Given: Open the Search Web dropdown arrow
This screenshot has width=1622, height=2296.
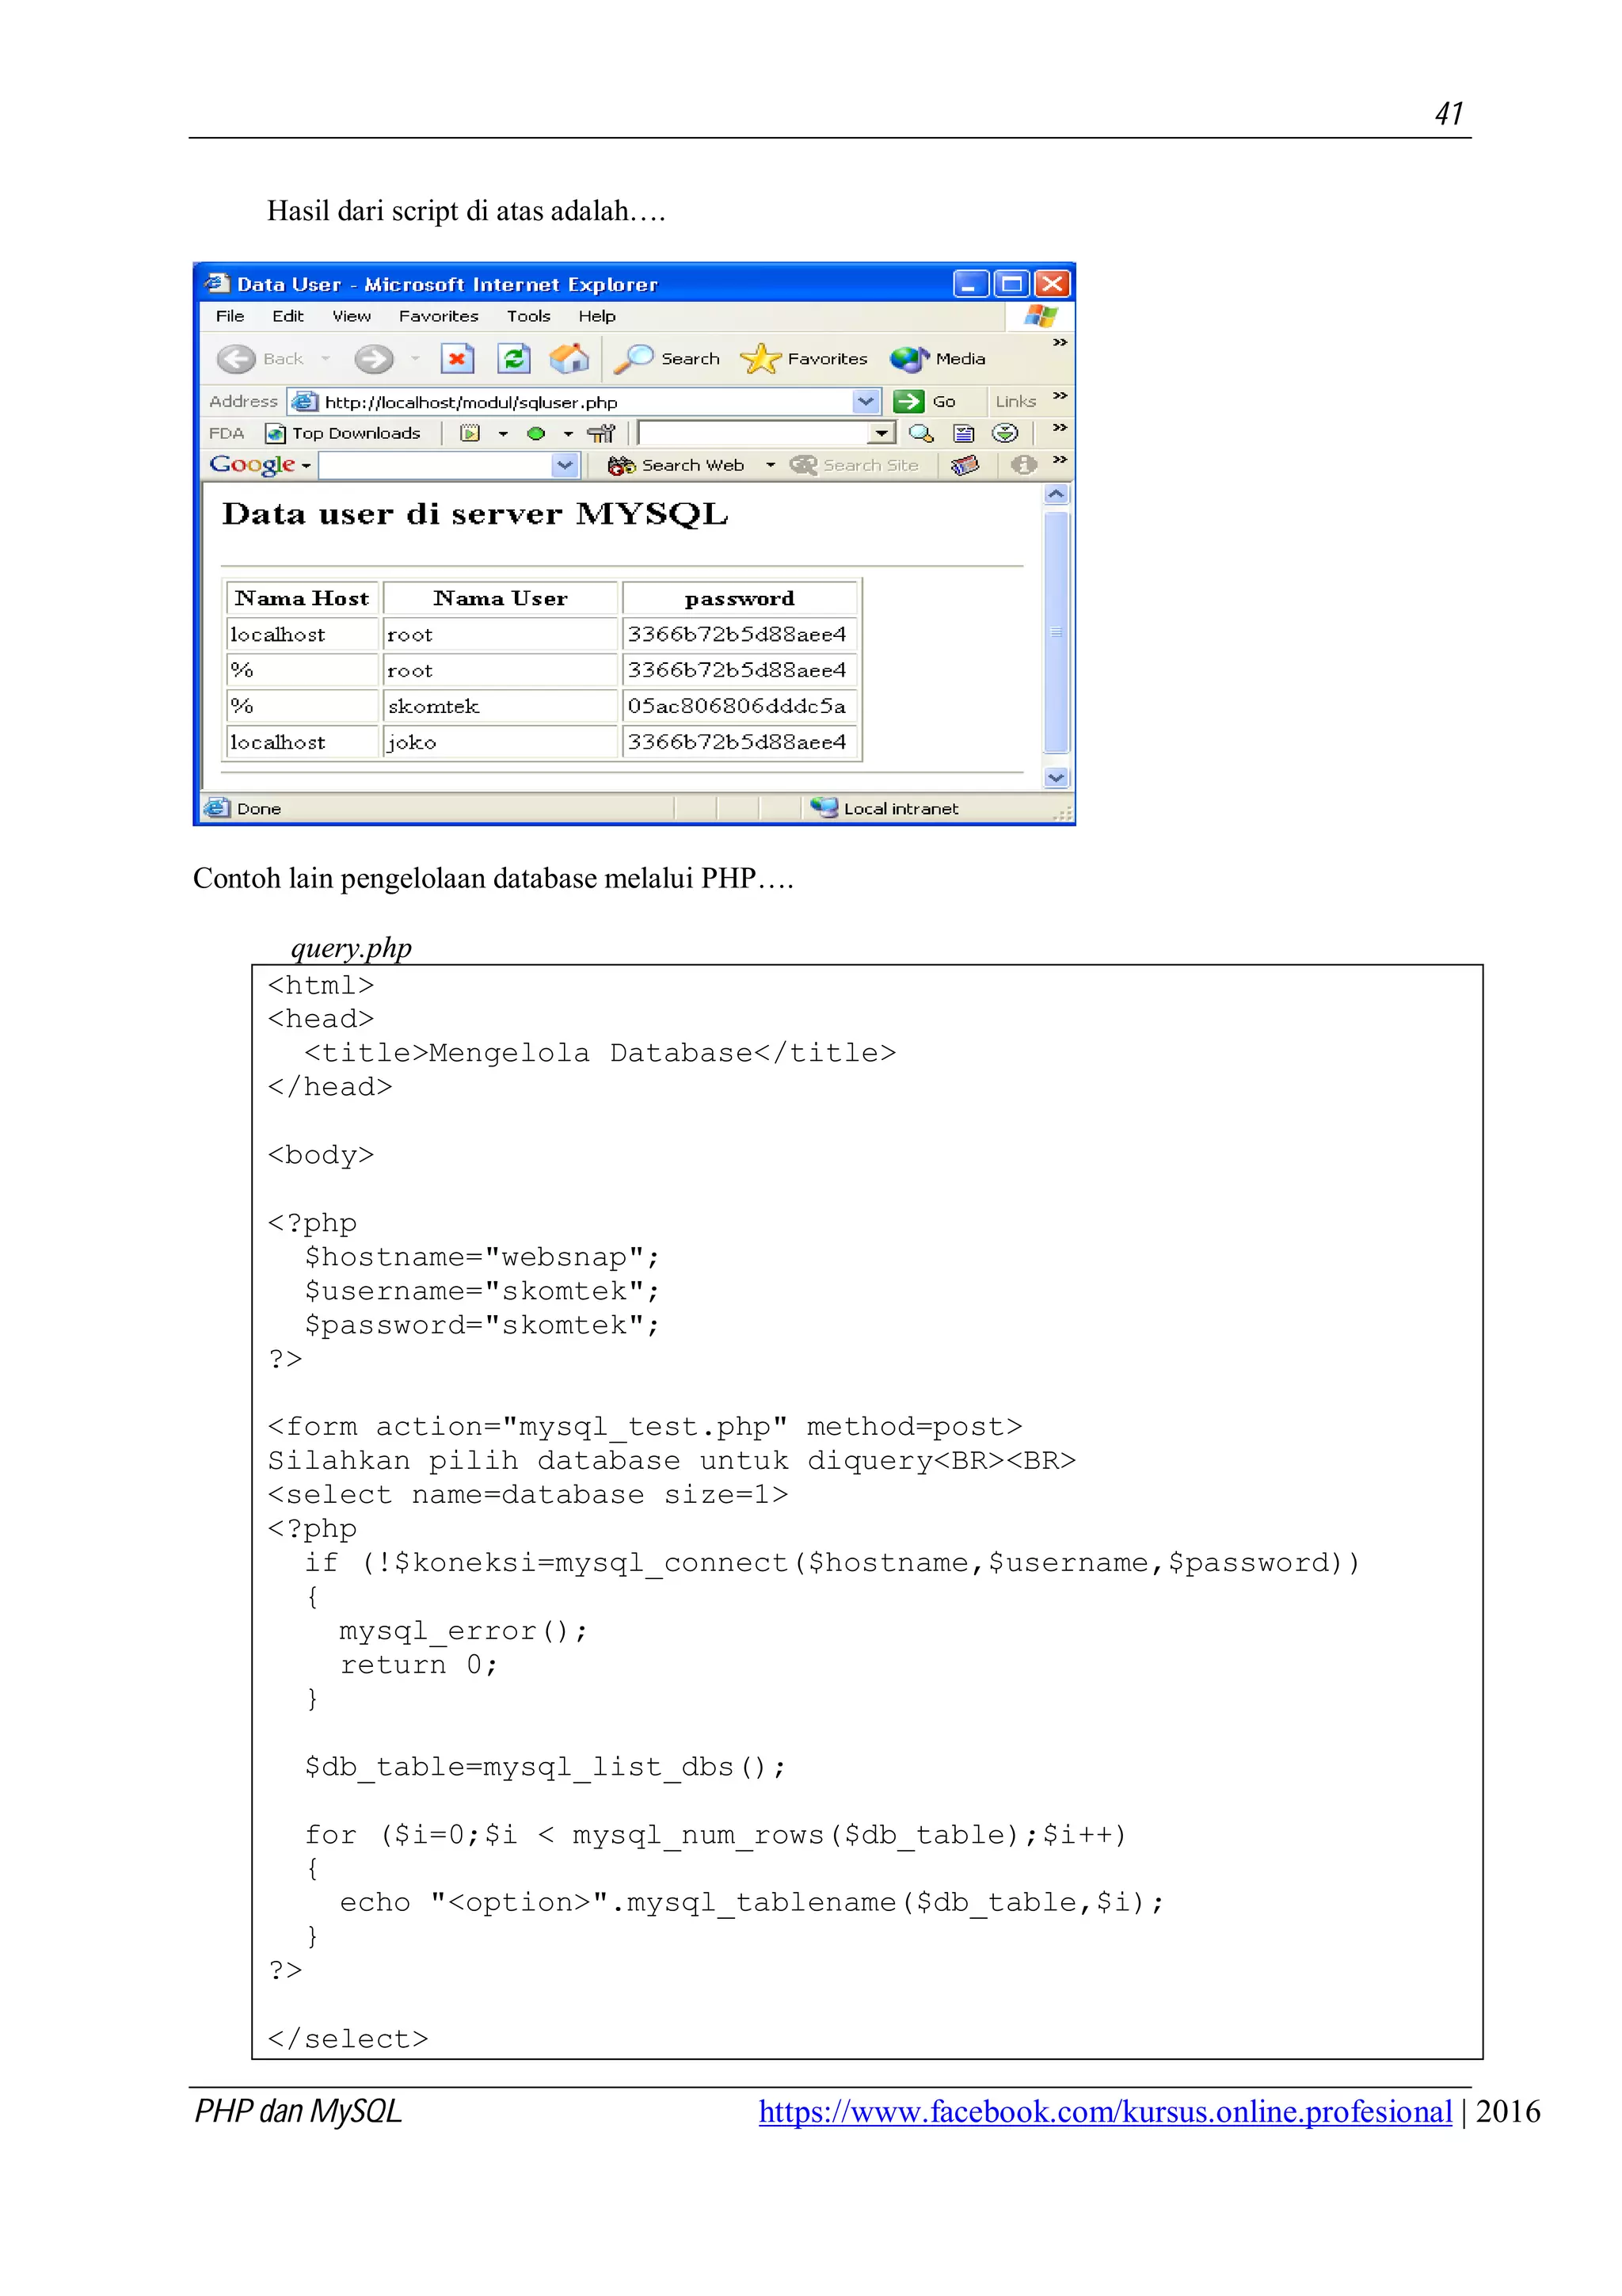Looking at the screenshot, I should 771,466.
